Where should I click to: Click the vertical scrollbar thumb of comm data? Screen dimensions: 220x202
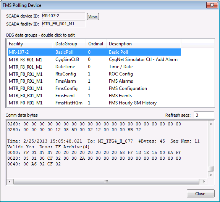pyautogui.click(x=211, y=168)
